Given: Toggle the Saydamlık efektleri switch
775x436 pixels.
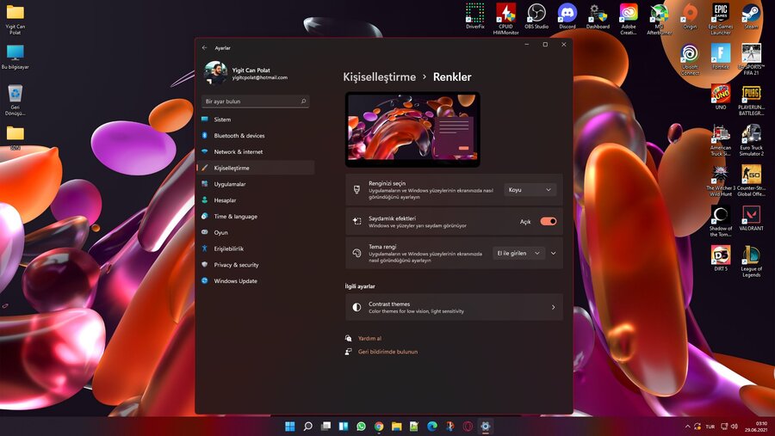Looking at the screenshot, I should (x=548, y=221).
